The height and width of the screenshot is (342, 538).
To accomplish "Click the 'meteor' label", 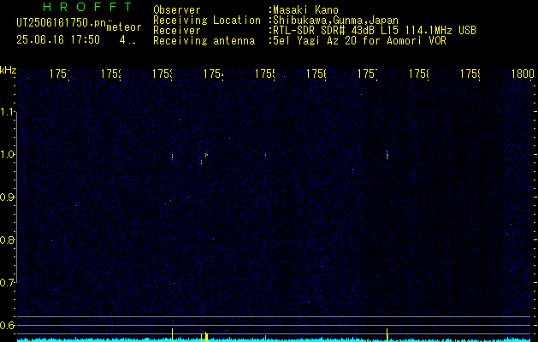I will point(124,27).
